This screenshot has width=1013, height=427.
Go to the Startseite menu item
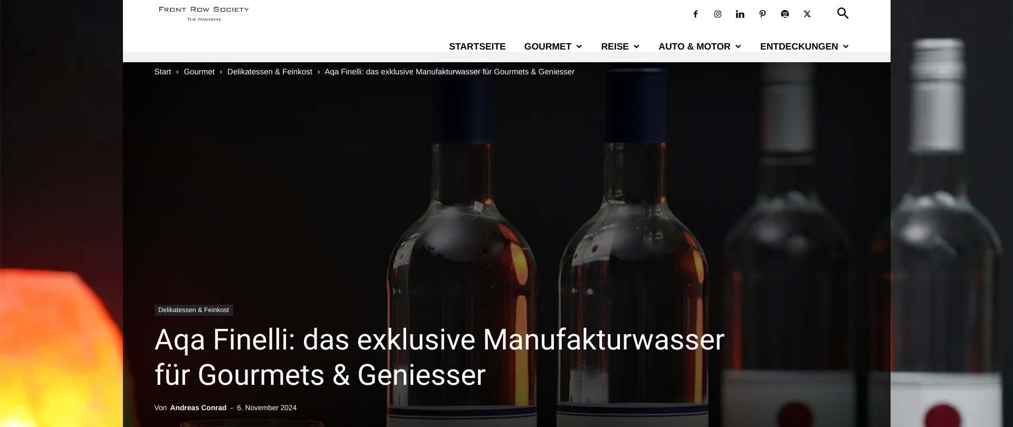pyautogui.click(x=477, y=46)
